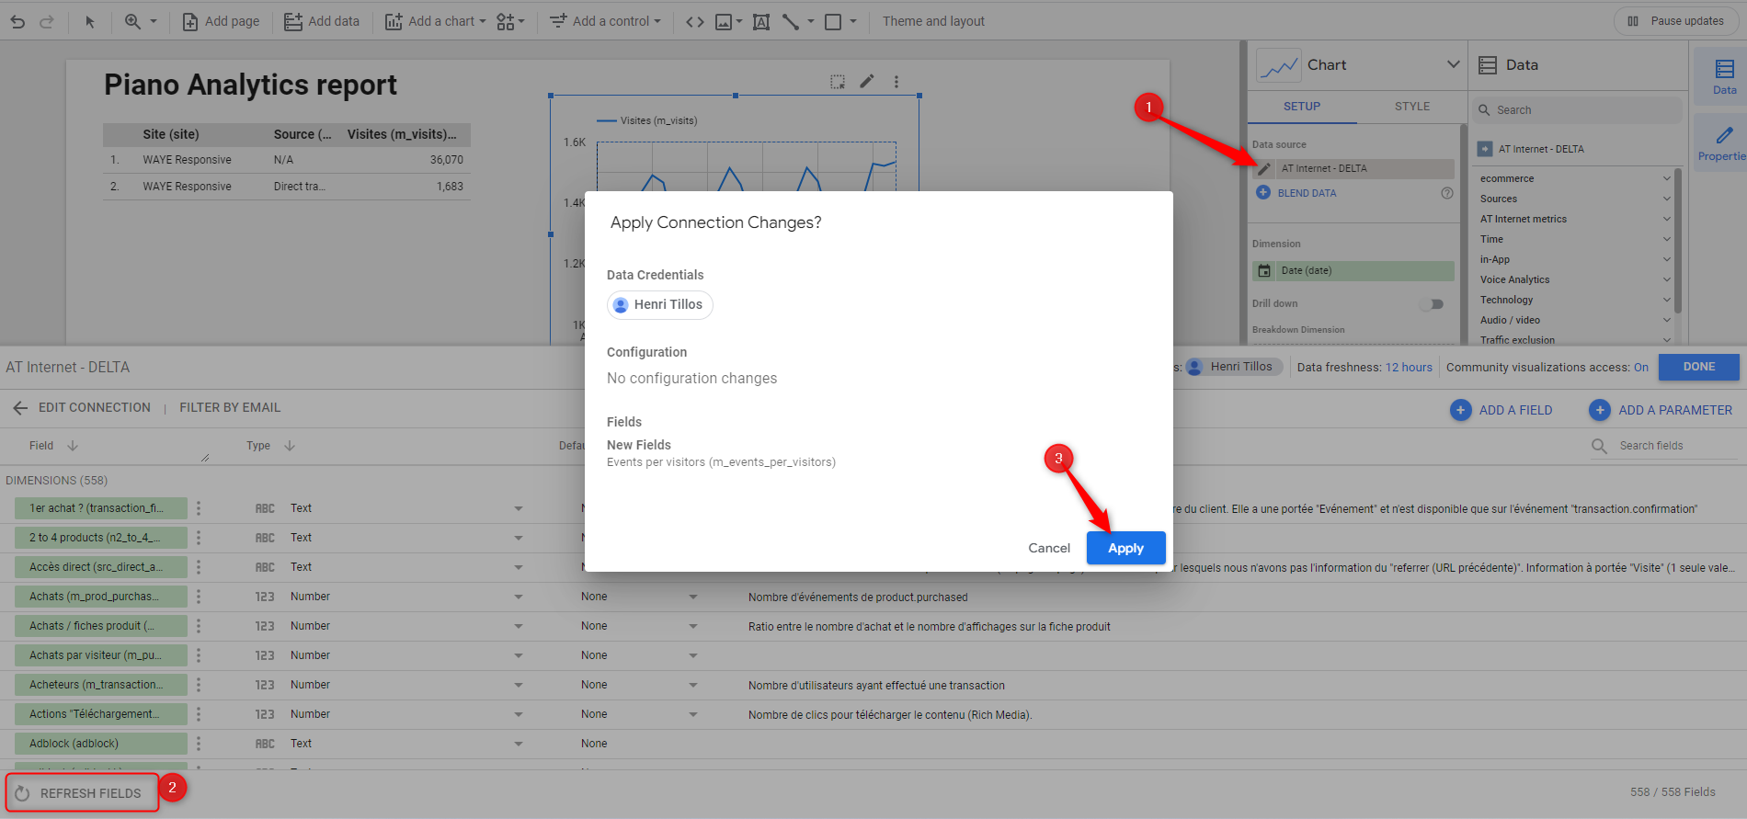The image size is (1747, 819).
Task: Insert a text box from toolbar
Action: (x=761, y=21)
